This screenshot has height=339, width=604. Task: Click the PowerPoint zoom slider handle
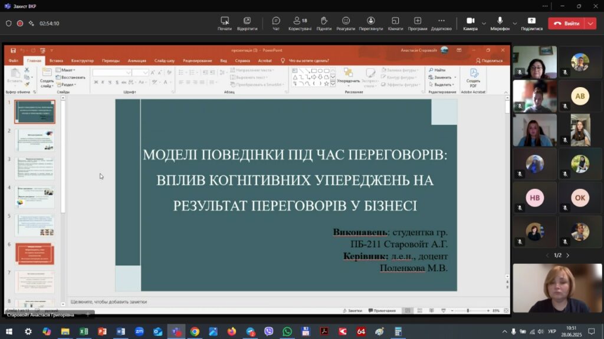click(x=468, y=311)
